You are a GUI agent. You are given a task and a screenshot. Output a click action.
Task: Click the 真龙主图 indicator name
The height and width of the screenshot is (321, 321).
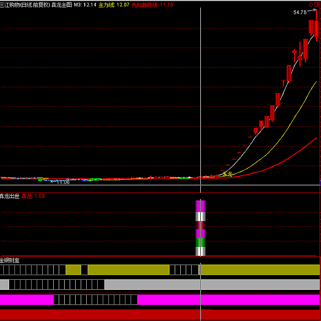point(61,5)
